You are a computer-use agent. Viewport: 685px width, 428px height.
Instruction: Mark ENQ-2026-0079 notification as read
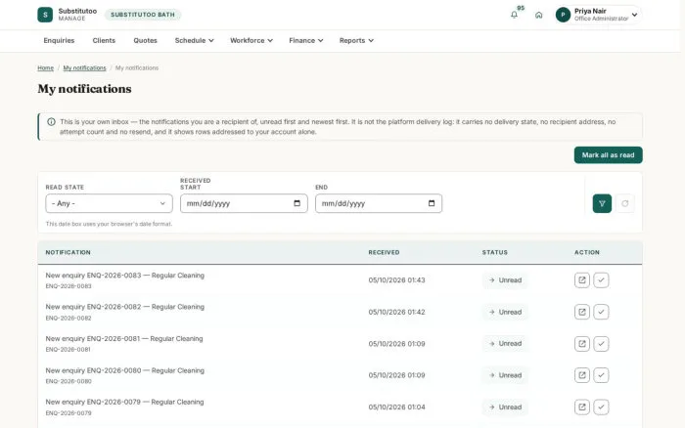[x=601, y=407]
